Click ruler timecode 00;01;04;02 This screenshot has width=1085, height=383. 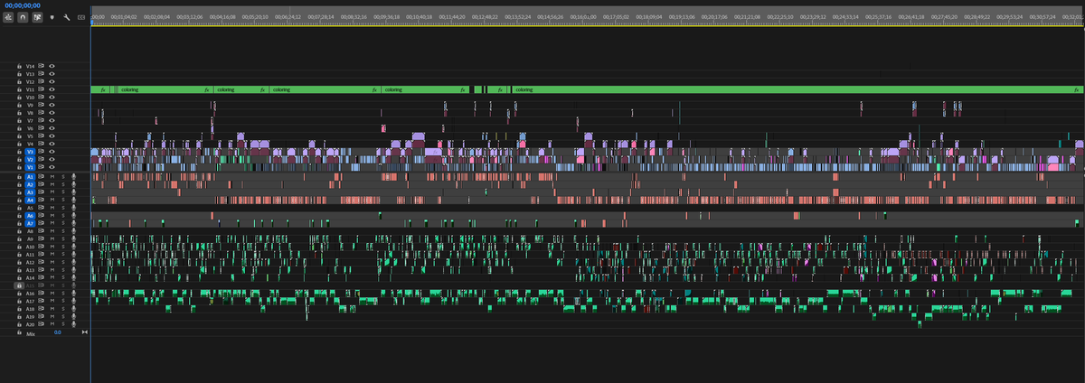124,17
